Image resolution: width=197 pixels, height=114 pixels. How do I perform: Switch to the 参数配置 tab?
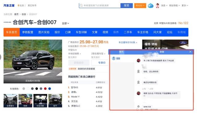tap(28, 32)
